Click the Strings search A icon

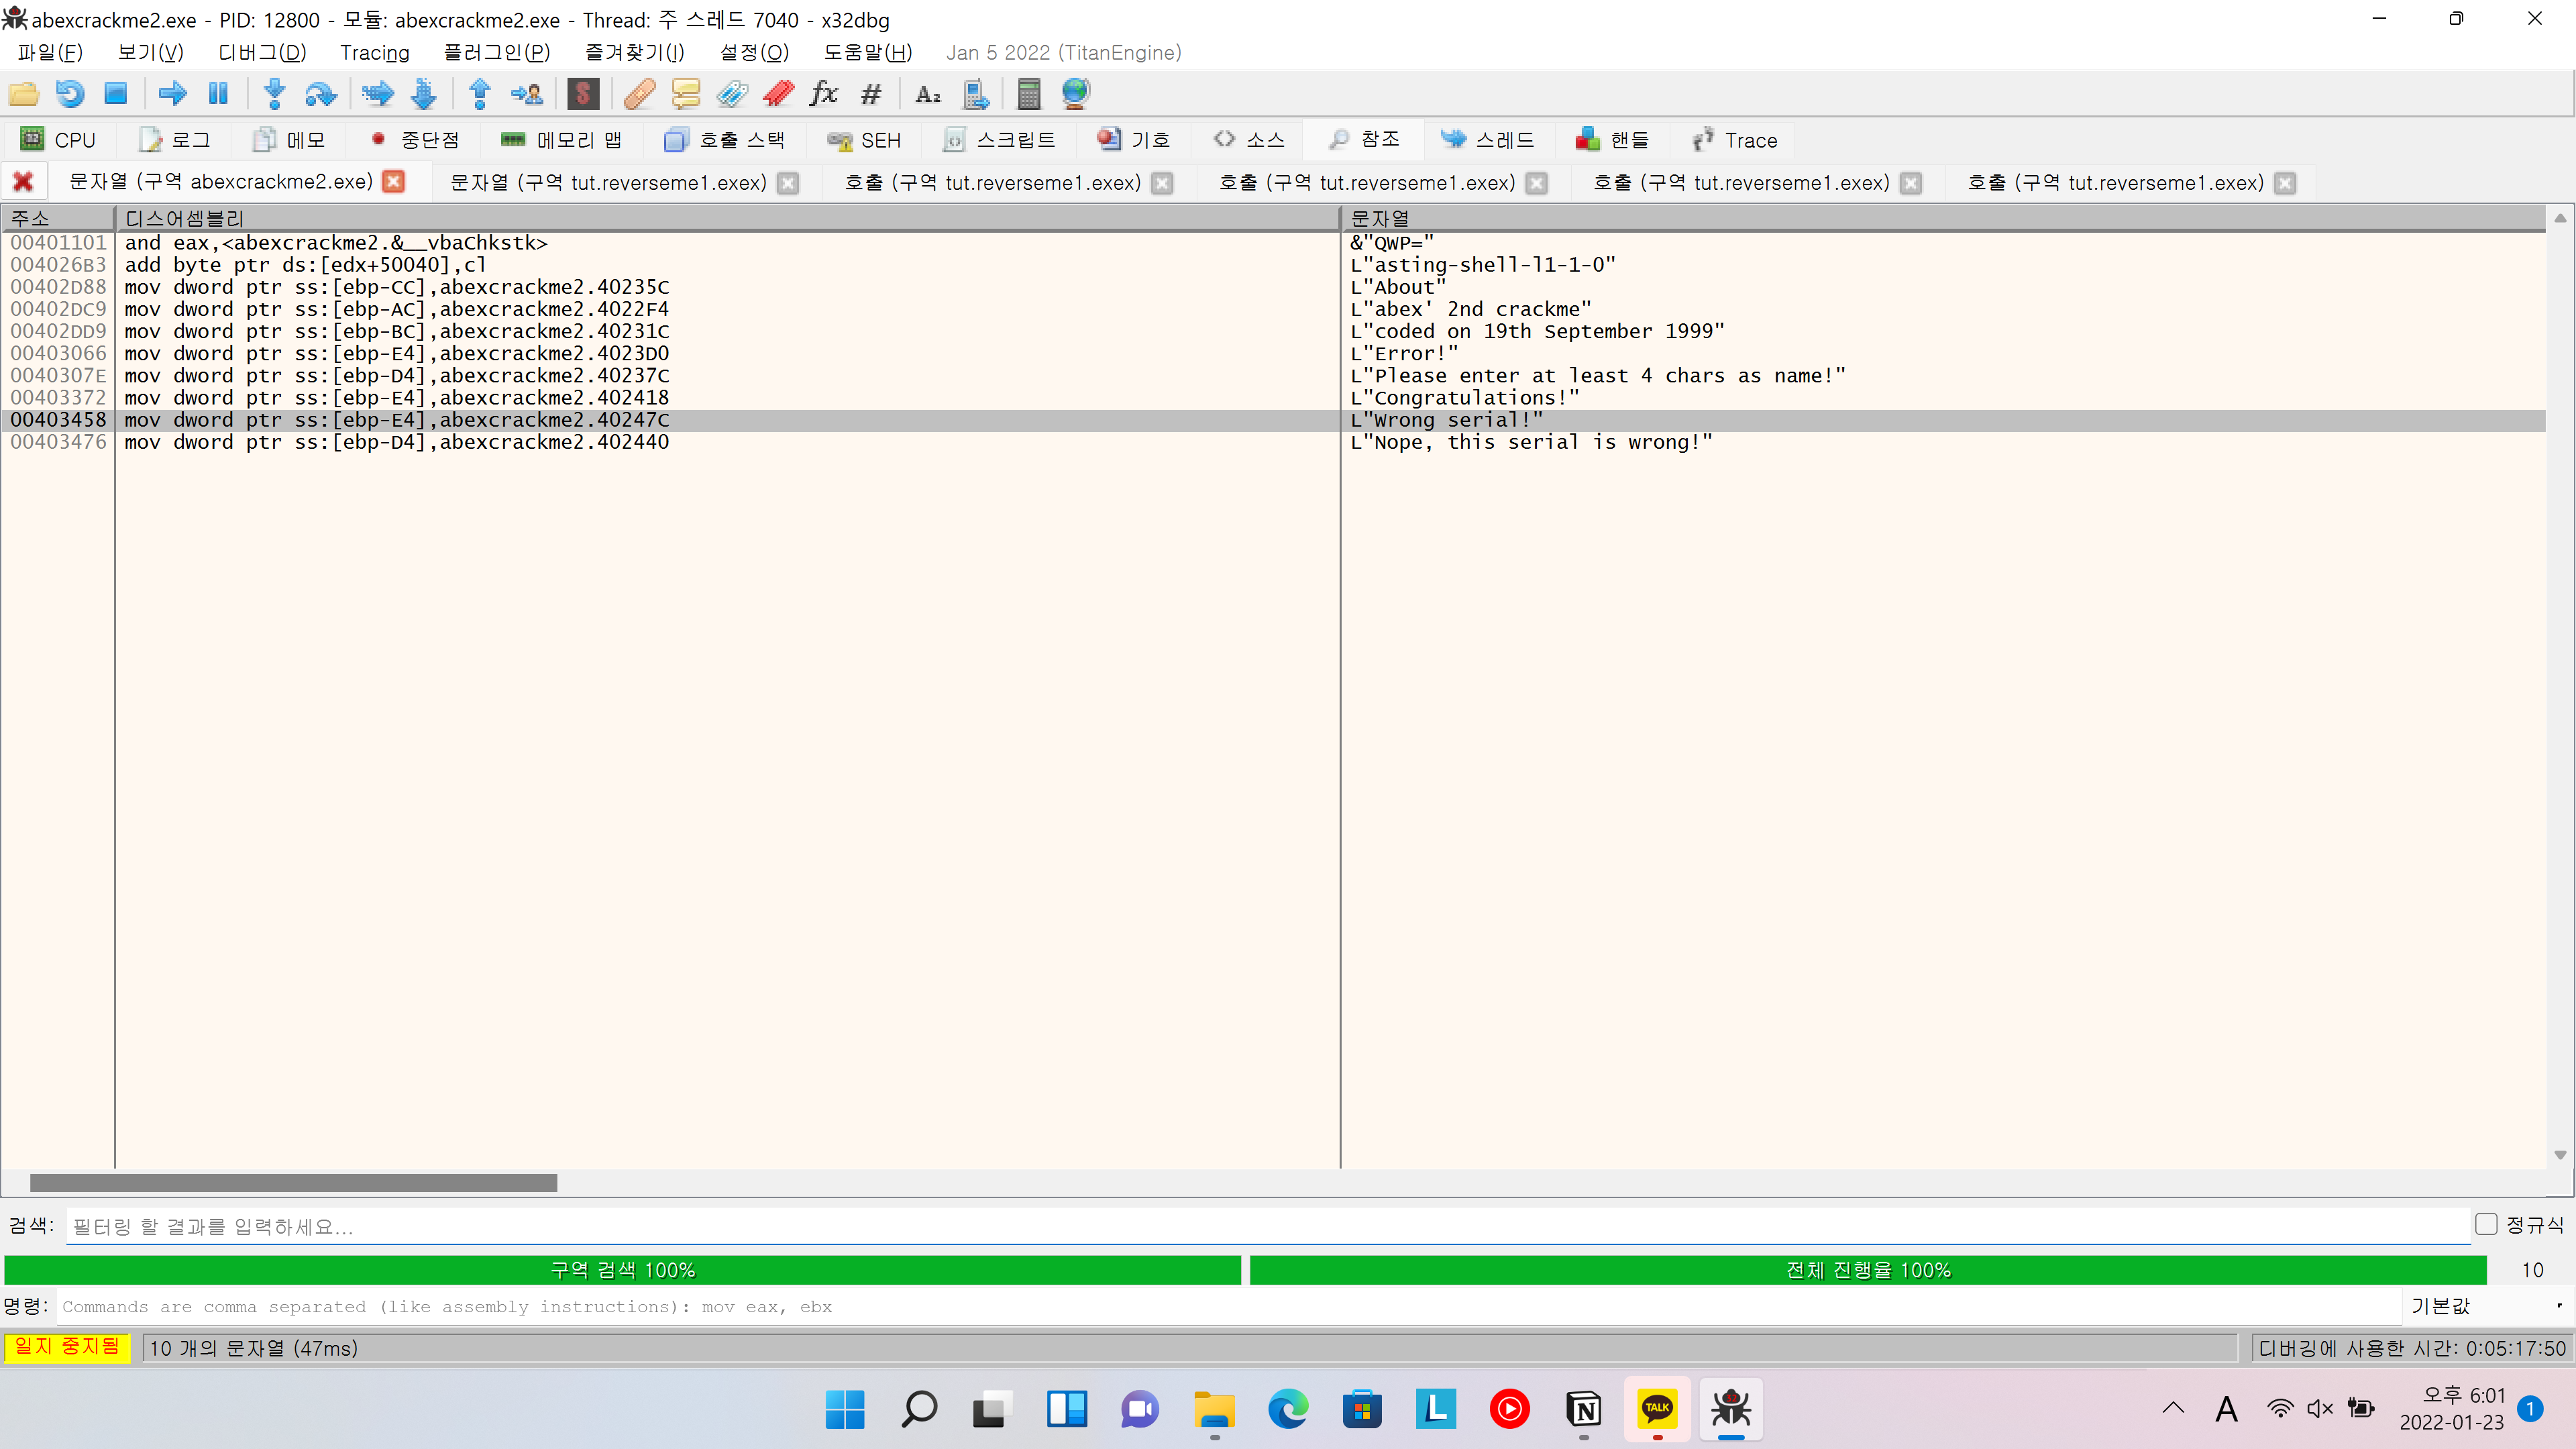pyautogui.click(x=928, y=94)
